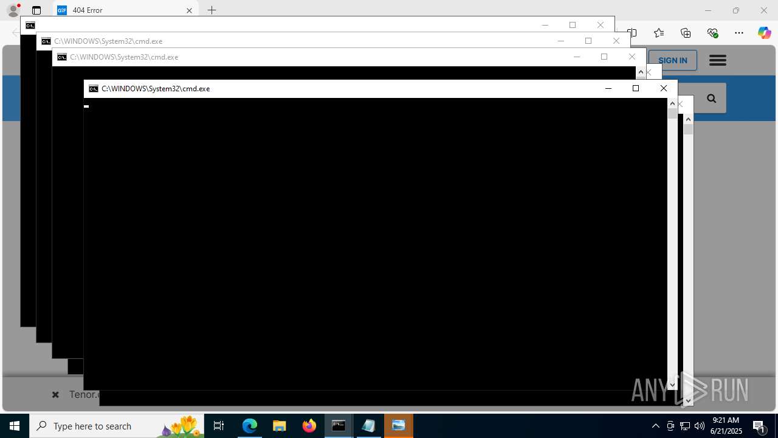Close the third cmd.exe window
The width and height of the screenshot is (778, 438).
[632, 57]
